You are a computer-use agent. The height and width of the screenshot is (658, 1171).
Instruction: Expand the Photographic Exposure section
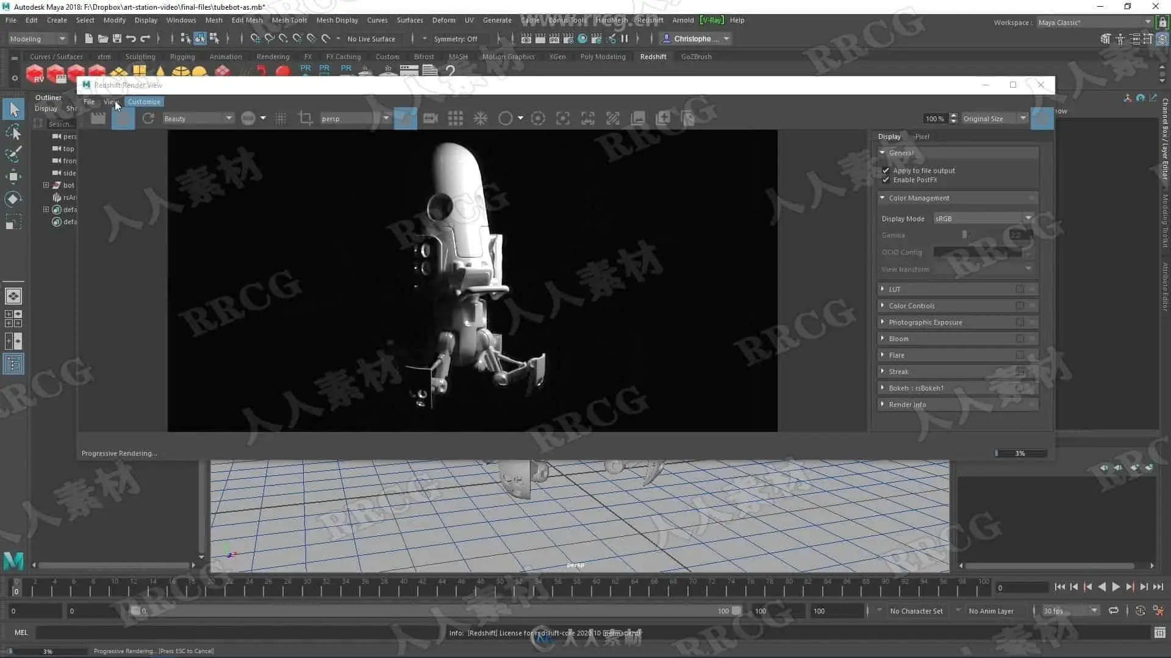pos(883,322)
